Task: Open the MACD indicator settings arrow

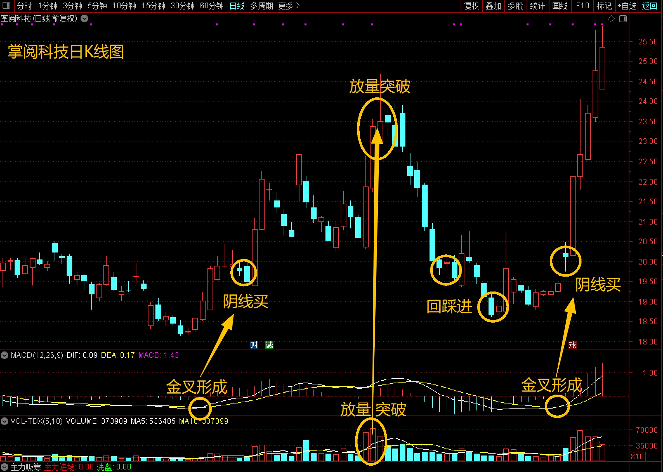Action: coord(4,355)
